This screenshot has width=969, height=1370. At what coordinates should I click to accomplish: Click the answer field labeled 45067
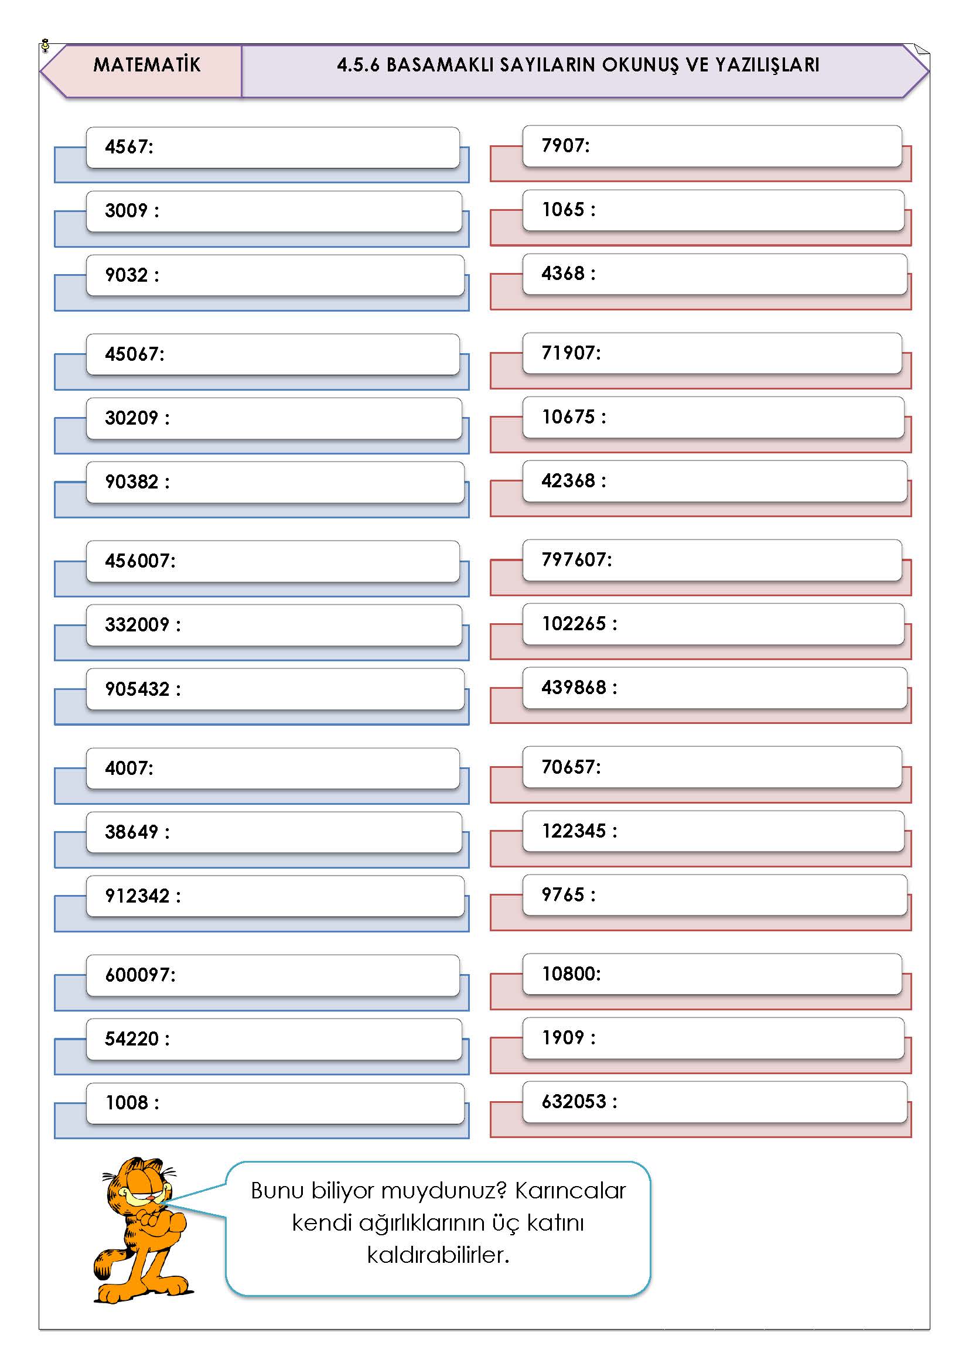point(272,354)
